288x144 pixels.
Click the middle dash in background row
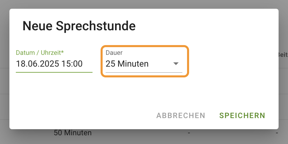click(x=189, y=133)
